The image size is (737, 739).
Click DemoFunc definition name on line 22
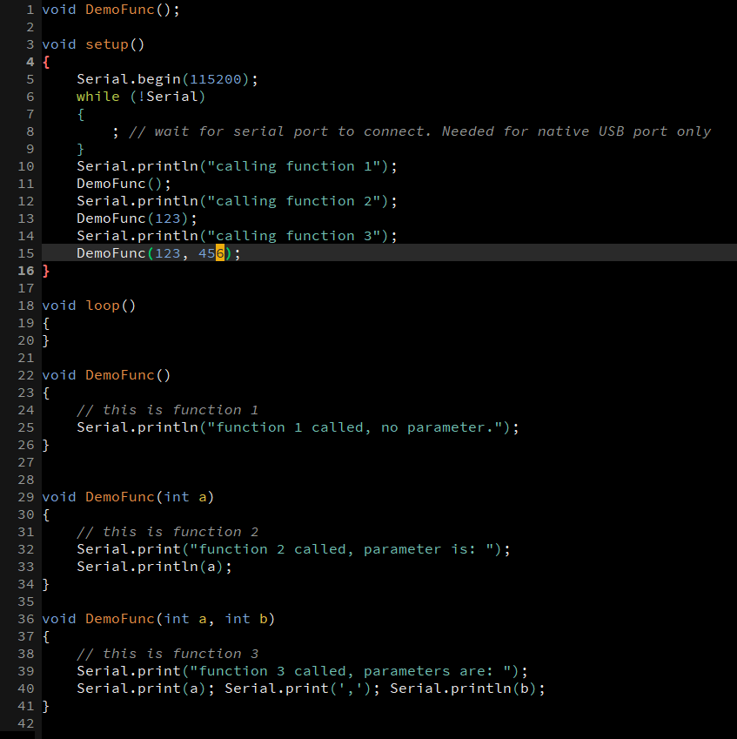120,376
